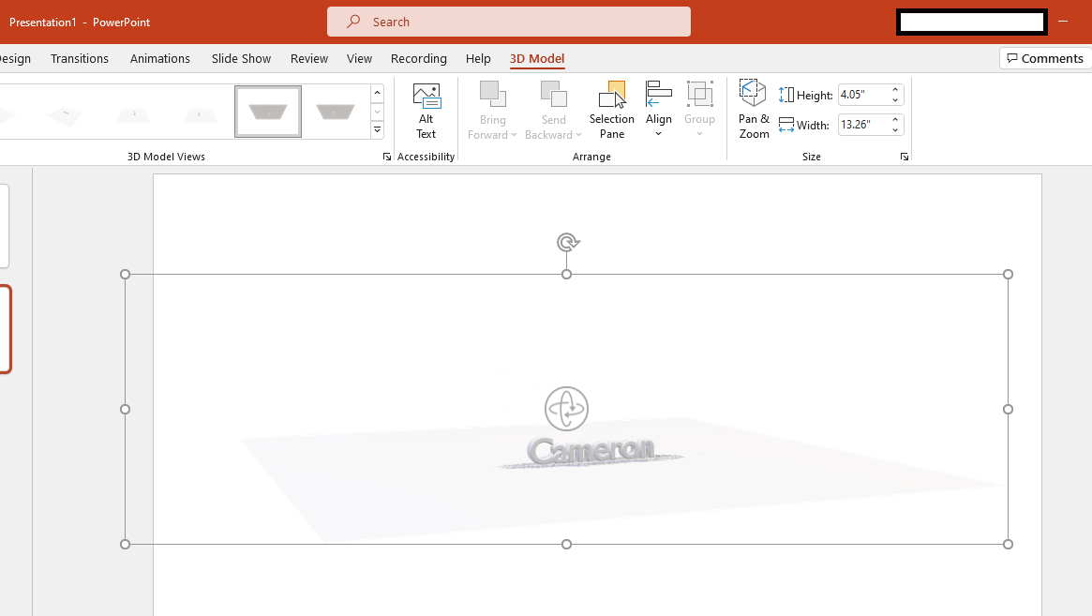1092x616 pixels.
Task: Click top-left resize handle of the model
Action: coord(126,275)
